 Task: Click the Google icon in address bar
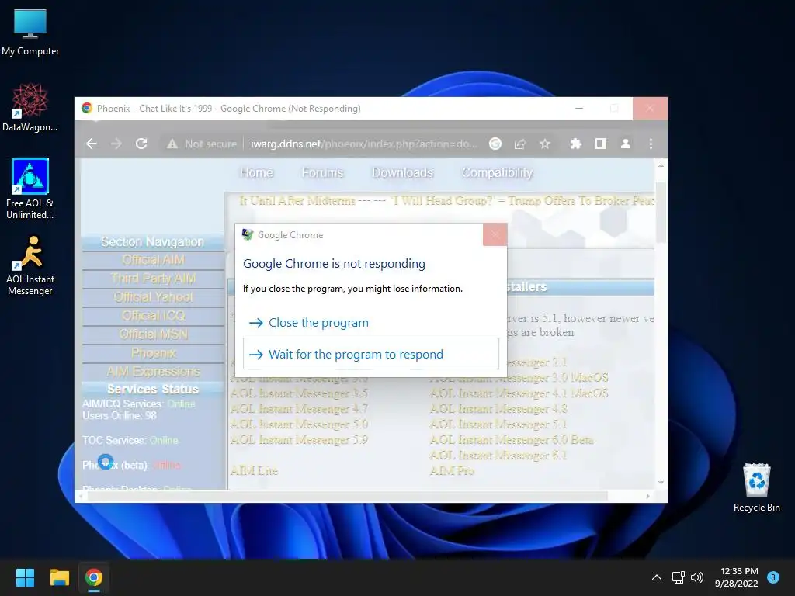click(495, 144)
